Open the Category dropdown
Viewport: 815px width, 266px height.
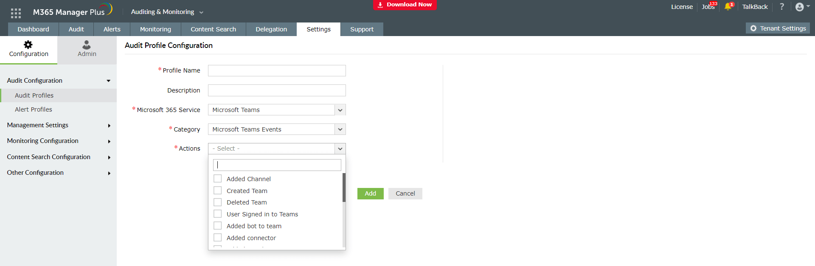[x=277, y=129]
